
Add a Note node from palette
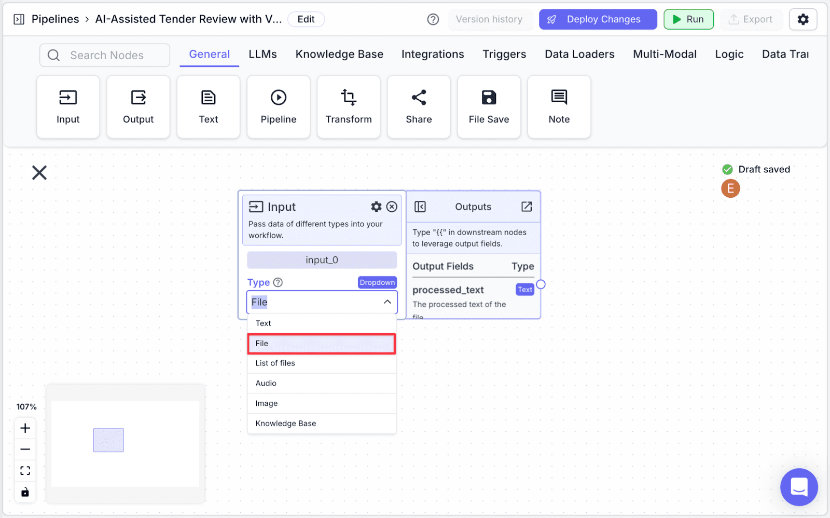click(x=559, y=107)
